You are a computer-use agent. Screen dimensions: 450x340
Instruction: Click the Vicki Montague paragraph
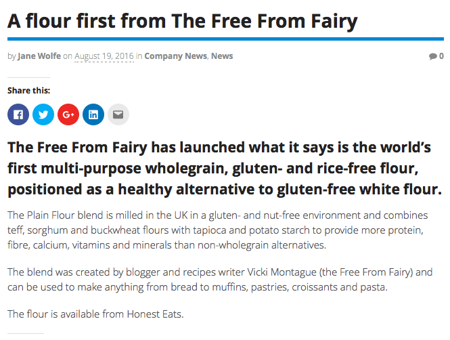220,280
